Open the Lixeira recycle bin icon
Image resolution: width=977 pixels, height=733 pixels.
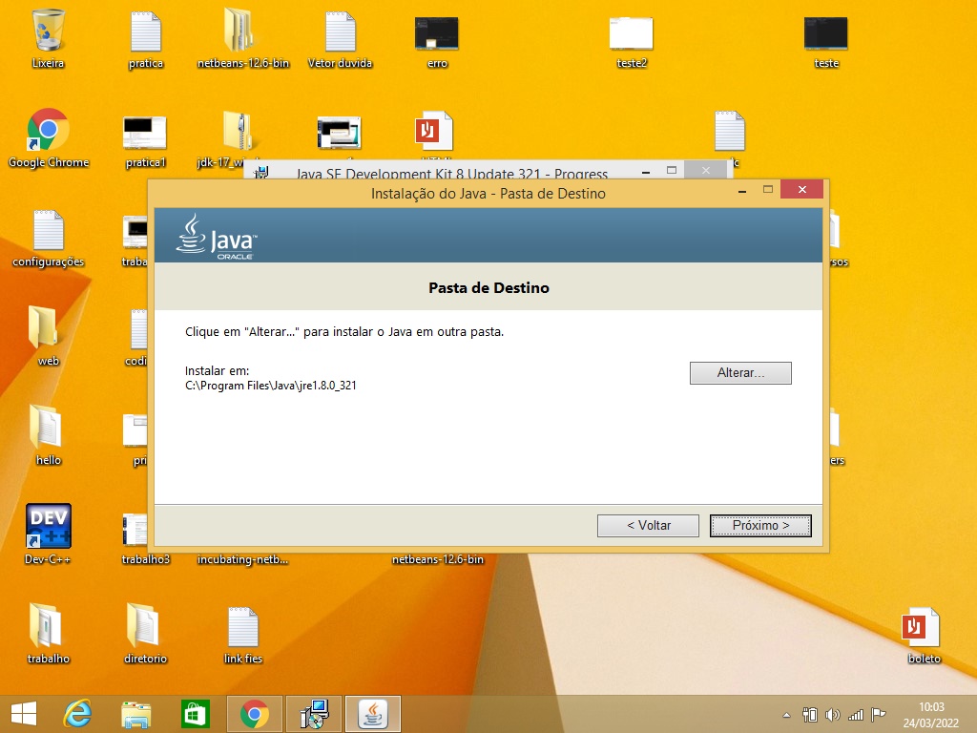(x=48, y=38)
